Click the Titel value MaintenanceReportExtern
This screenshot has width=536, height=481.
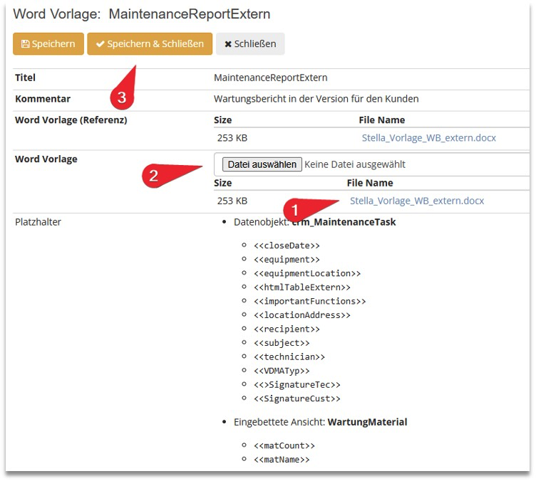pos(270,78)
